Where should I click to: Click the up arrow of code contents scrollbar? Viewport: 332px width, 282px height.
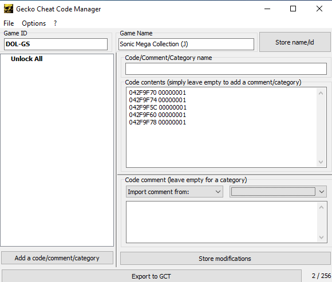(321, 93)
